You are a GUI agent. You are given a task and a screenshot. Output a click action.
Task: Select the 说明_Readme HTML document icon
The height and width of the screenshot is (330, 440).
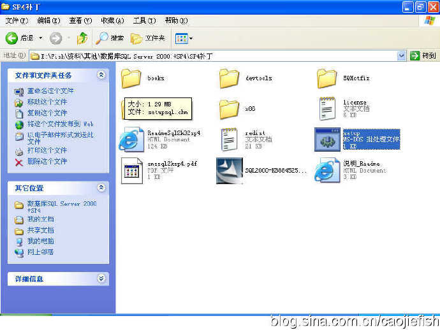click(x=327, y=170)
